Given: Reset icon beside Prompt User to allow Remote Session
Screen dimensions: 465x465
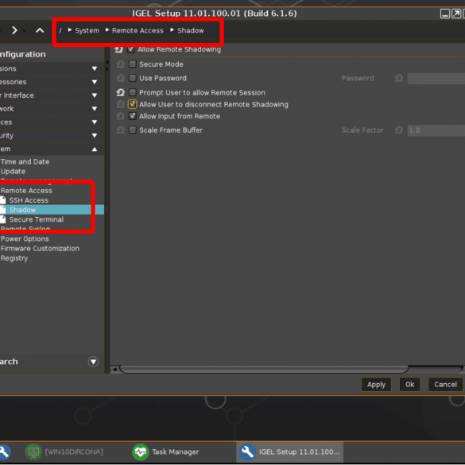Looking at the screenshot, I should tap(120, 92).
